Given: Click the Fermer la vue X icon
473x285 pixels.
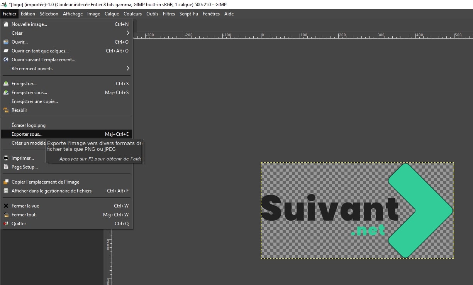Looking at the screenshot, I should pos(6,206).
